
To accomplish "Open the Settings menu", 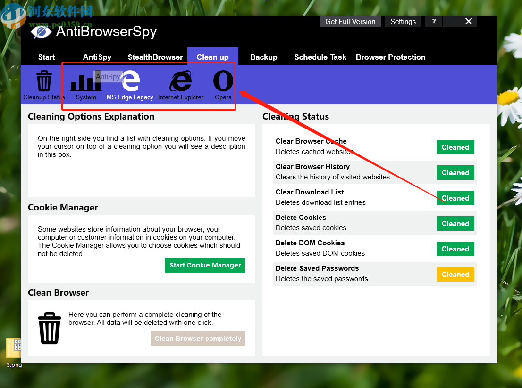I will [x=403, y=21].
